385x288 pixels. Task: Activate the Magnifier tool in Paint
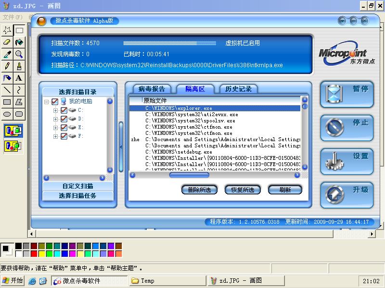point(19,54)
